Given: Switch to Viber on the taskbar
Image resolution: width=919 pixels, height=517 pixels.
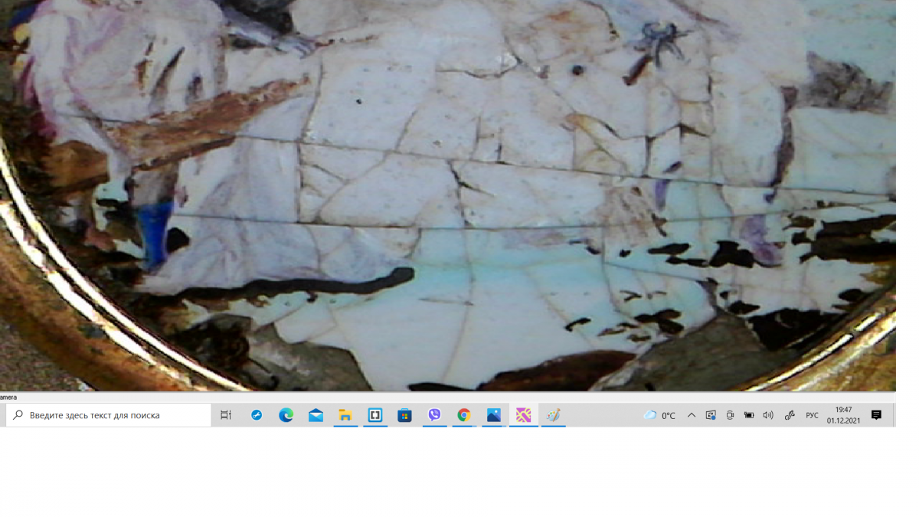Looking at the screenshot, I should click(434, 415).
